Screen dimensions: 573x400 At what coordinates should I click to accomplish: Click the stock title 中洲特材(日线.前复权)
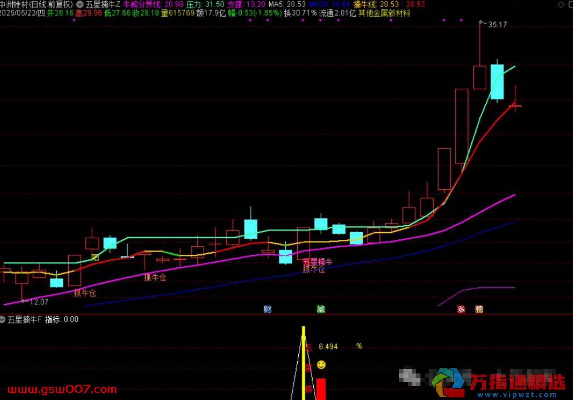click(36, 5)
